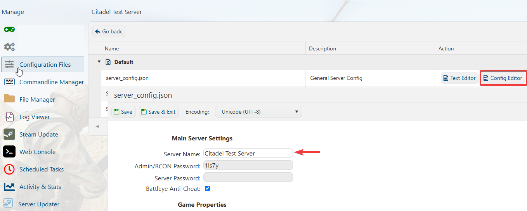
Task: Open the Text Editor button
Action: click(x=459, y=78)
